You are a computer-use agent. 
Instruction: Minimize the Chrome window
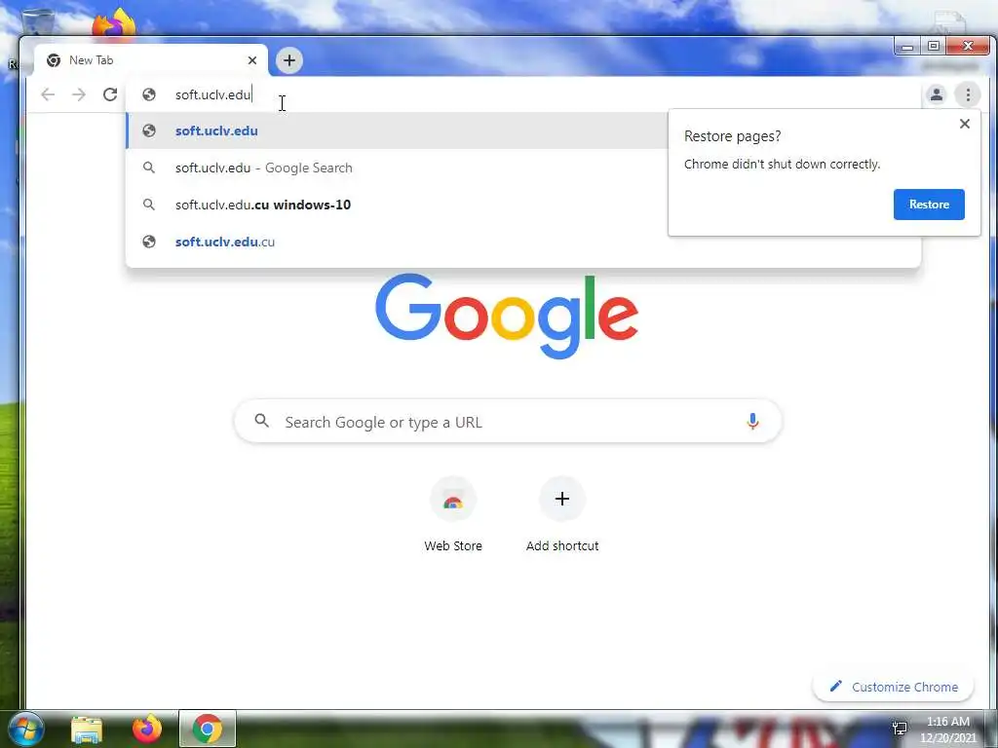pos(907,47)
